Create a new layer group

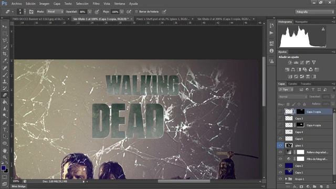coord(314,187)
